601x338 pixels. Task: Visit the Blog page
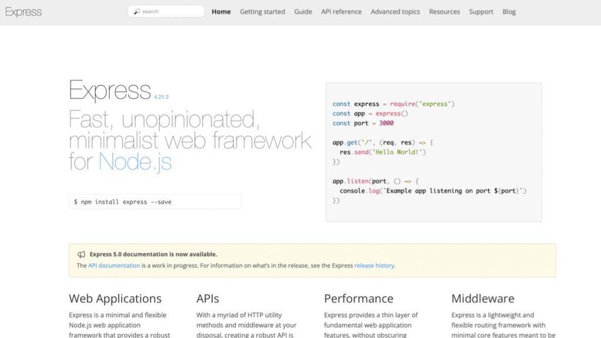509,12
